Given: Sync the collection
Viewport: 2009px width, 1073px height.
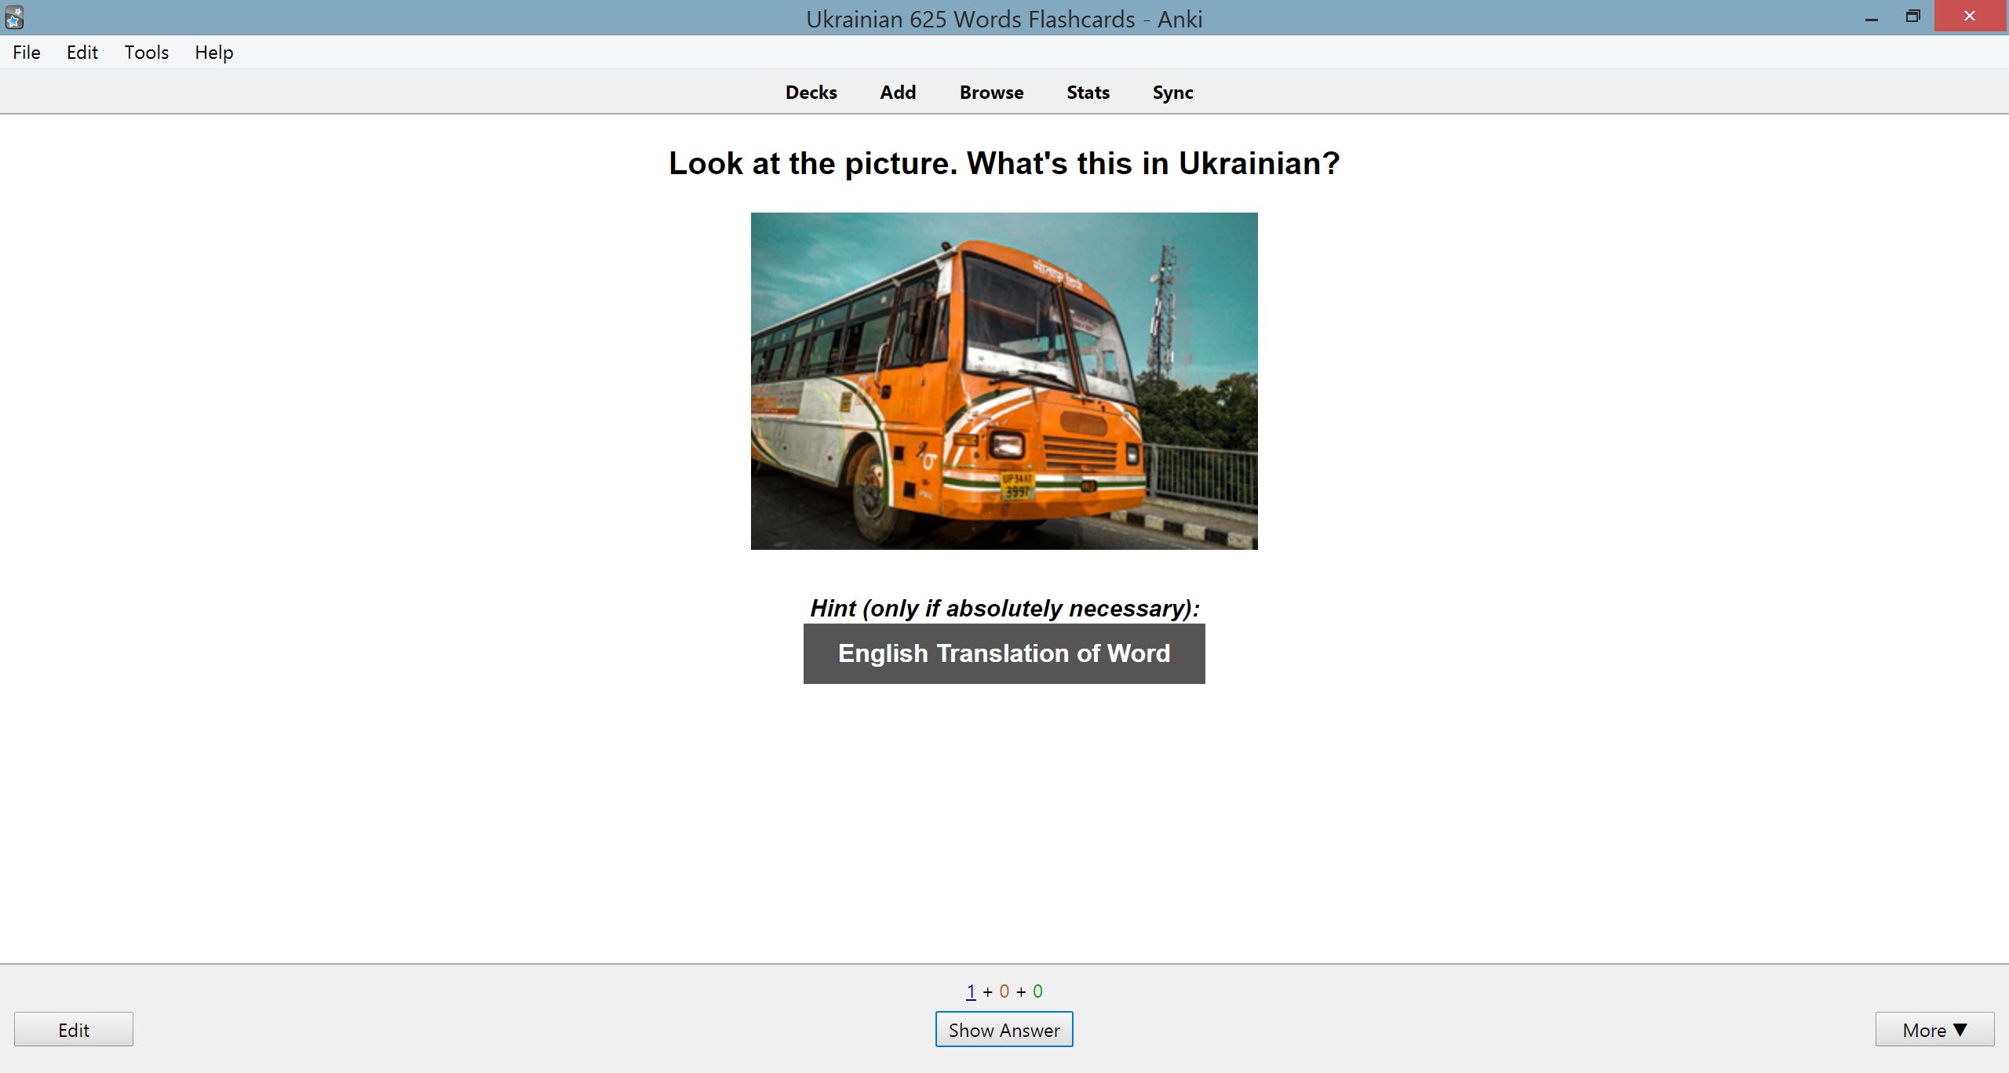Looking at the screenshot, I should click(1172, 93).
